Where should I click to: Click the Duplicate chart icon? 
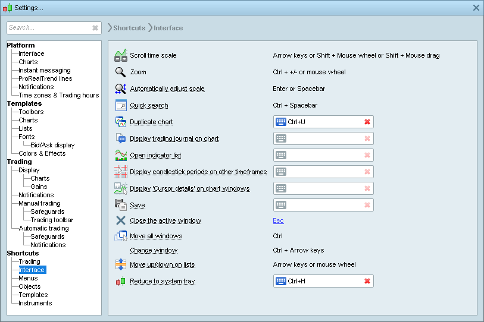(121, 122)
